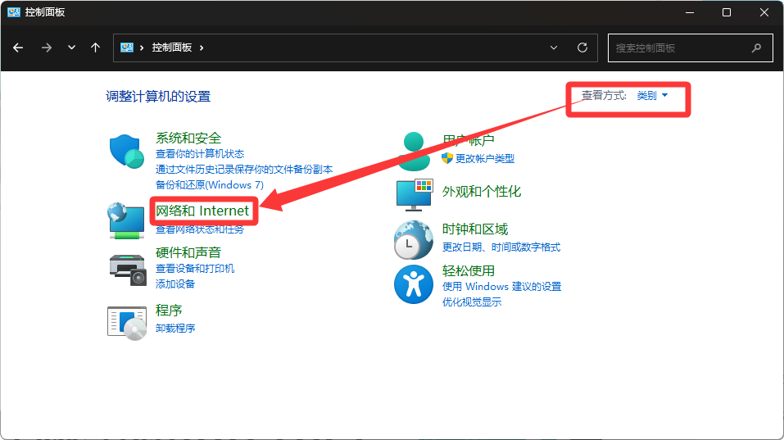Click the back navigation arrow

[18, 48]
